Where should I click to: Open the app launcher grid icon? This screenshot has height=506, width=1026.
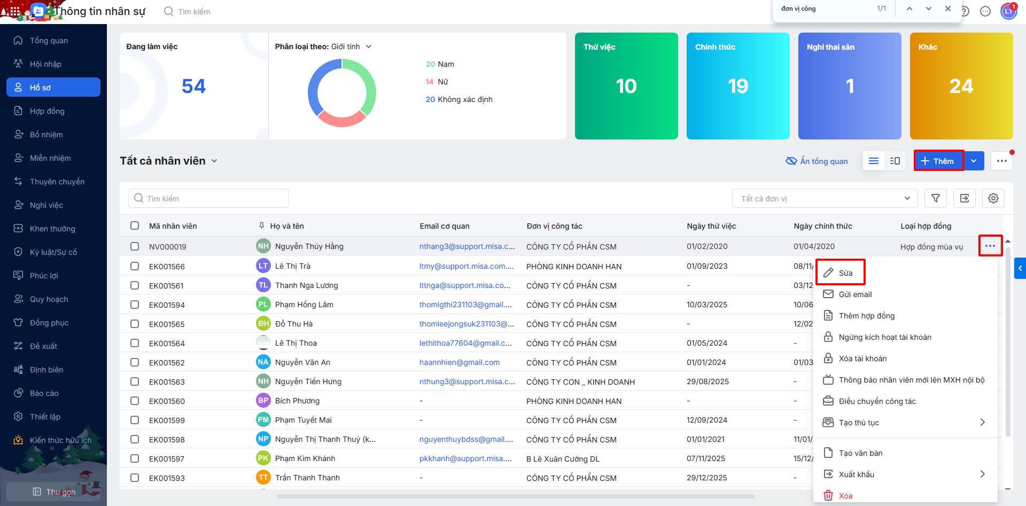[14, 11]
